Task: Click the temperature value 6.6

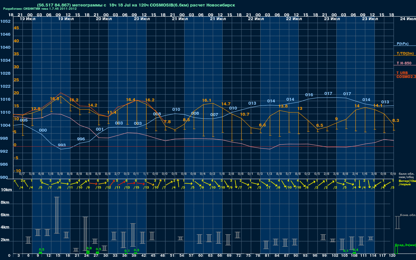Action: coord(262,125)
